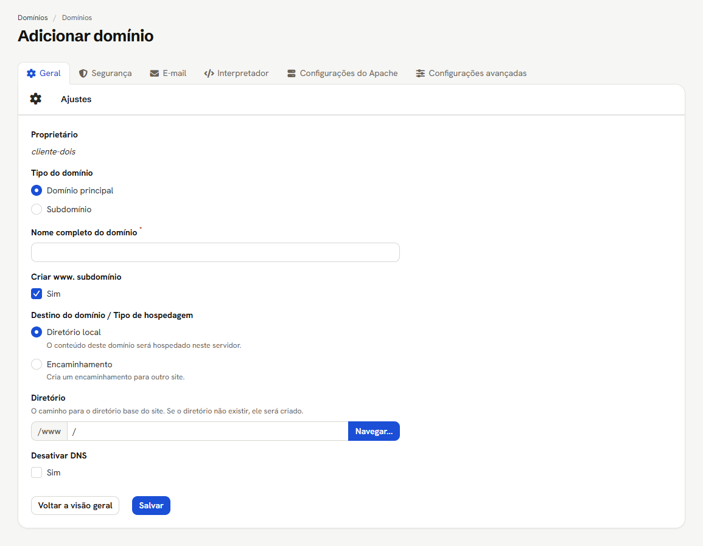Image resolution: width=703 pixels, height=546 pixels.
Task: Click the gear icon in Geral tab
Action: click(31, 74)
